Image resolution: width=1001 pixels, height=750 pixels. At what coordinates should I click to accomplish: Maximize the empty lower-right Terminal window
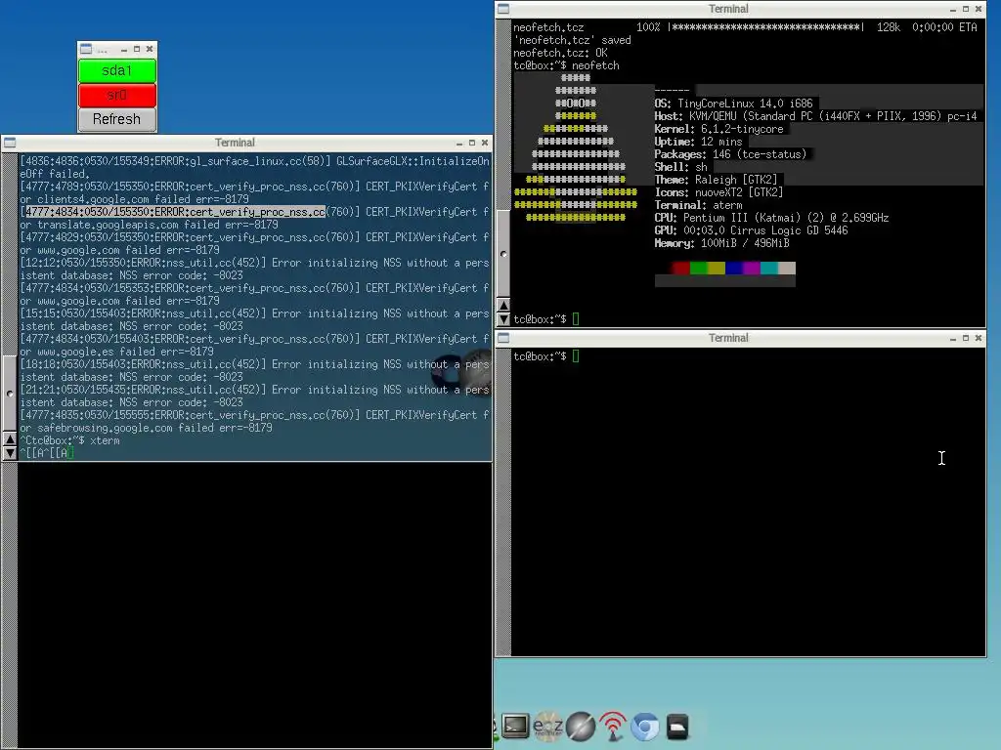pyautogui.click(x=965, y=338)
